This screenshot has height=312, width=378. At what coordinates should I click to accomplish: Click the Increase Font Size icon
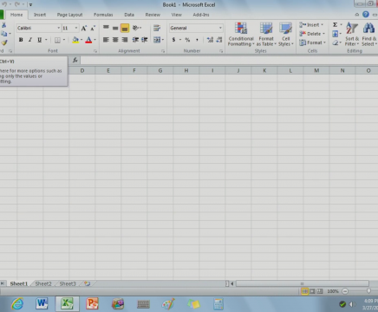[x=84, y=28]
